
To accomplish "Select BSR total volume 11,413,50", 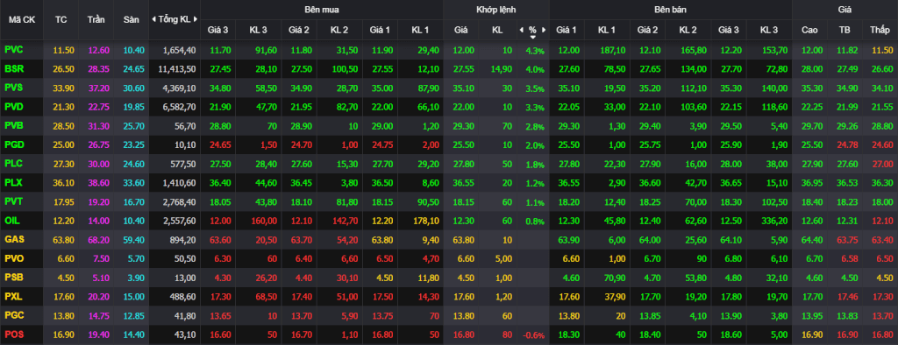I will point(177,69).
